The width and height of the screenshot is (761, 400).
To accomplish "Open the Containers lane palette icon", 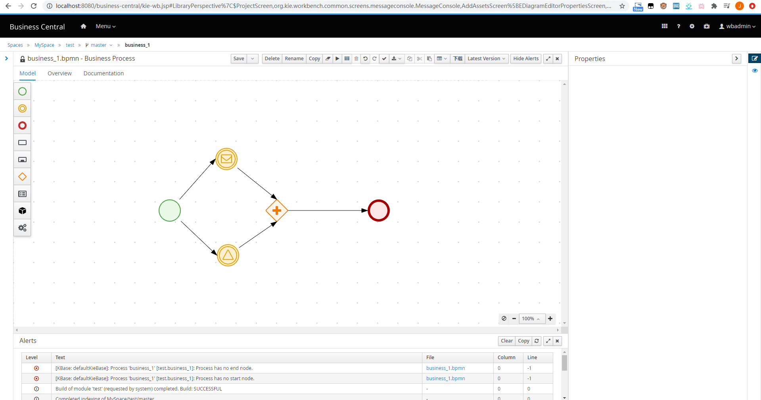I will click(22, 194).
